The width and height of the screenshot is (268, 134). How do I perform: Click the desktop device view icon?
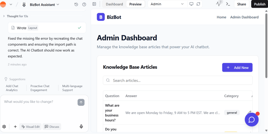click(x=191, y=4)
